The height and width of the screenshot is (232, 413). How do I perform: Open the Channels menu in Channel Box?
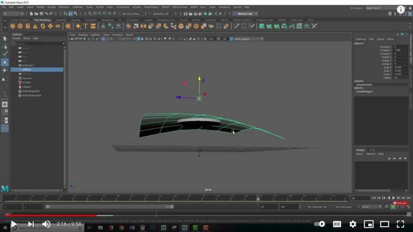(361, 39)
